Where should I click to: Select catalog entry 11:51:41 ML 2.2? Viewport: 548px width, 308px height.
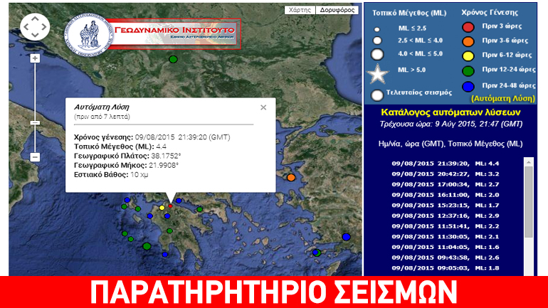click(446, 226)
